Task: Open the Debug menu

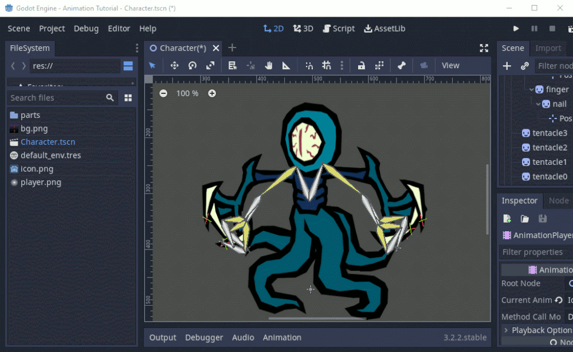Action: (87, 29)
